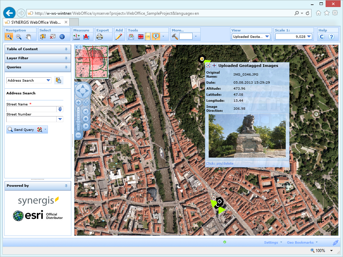Viewport: 343px width, 257px height.
Task: Open the Settings menu at the bottom
Action: point(272,242)
